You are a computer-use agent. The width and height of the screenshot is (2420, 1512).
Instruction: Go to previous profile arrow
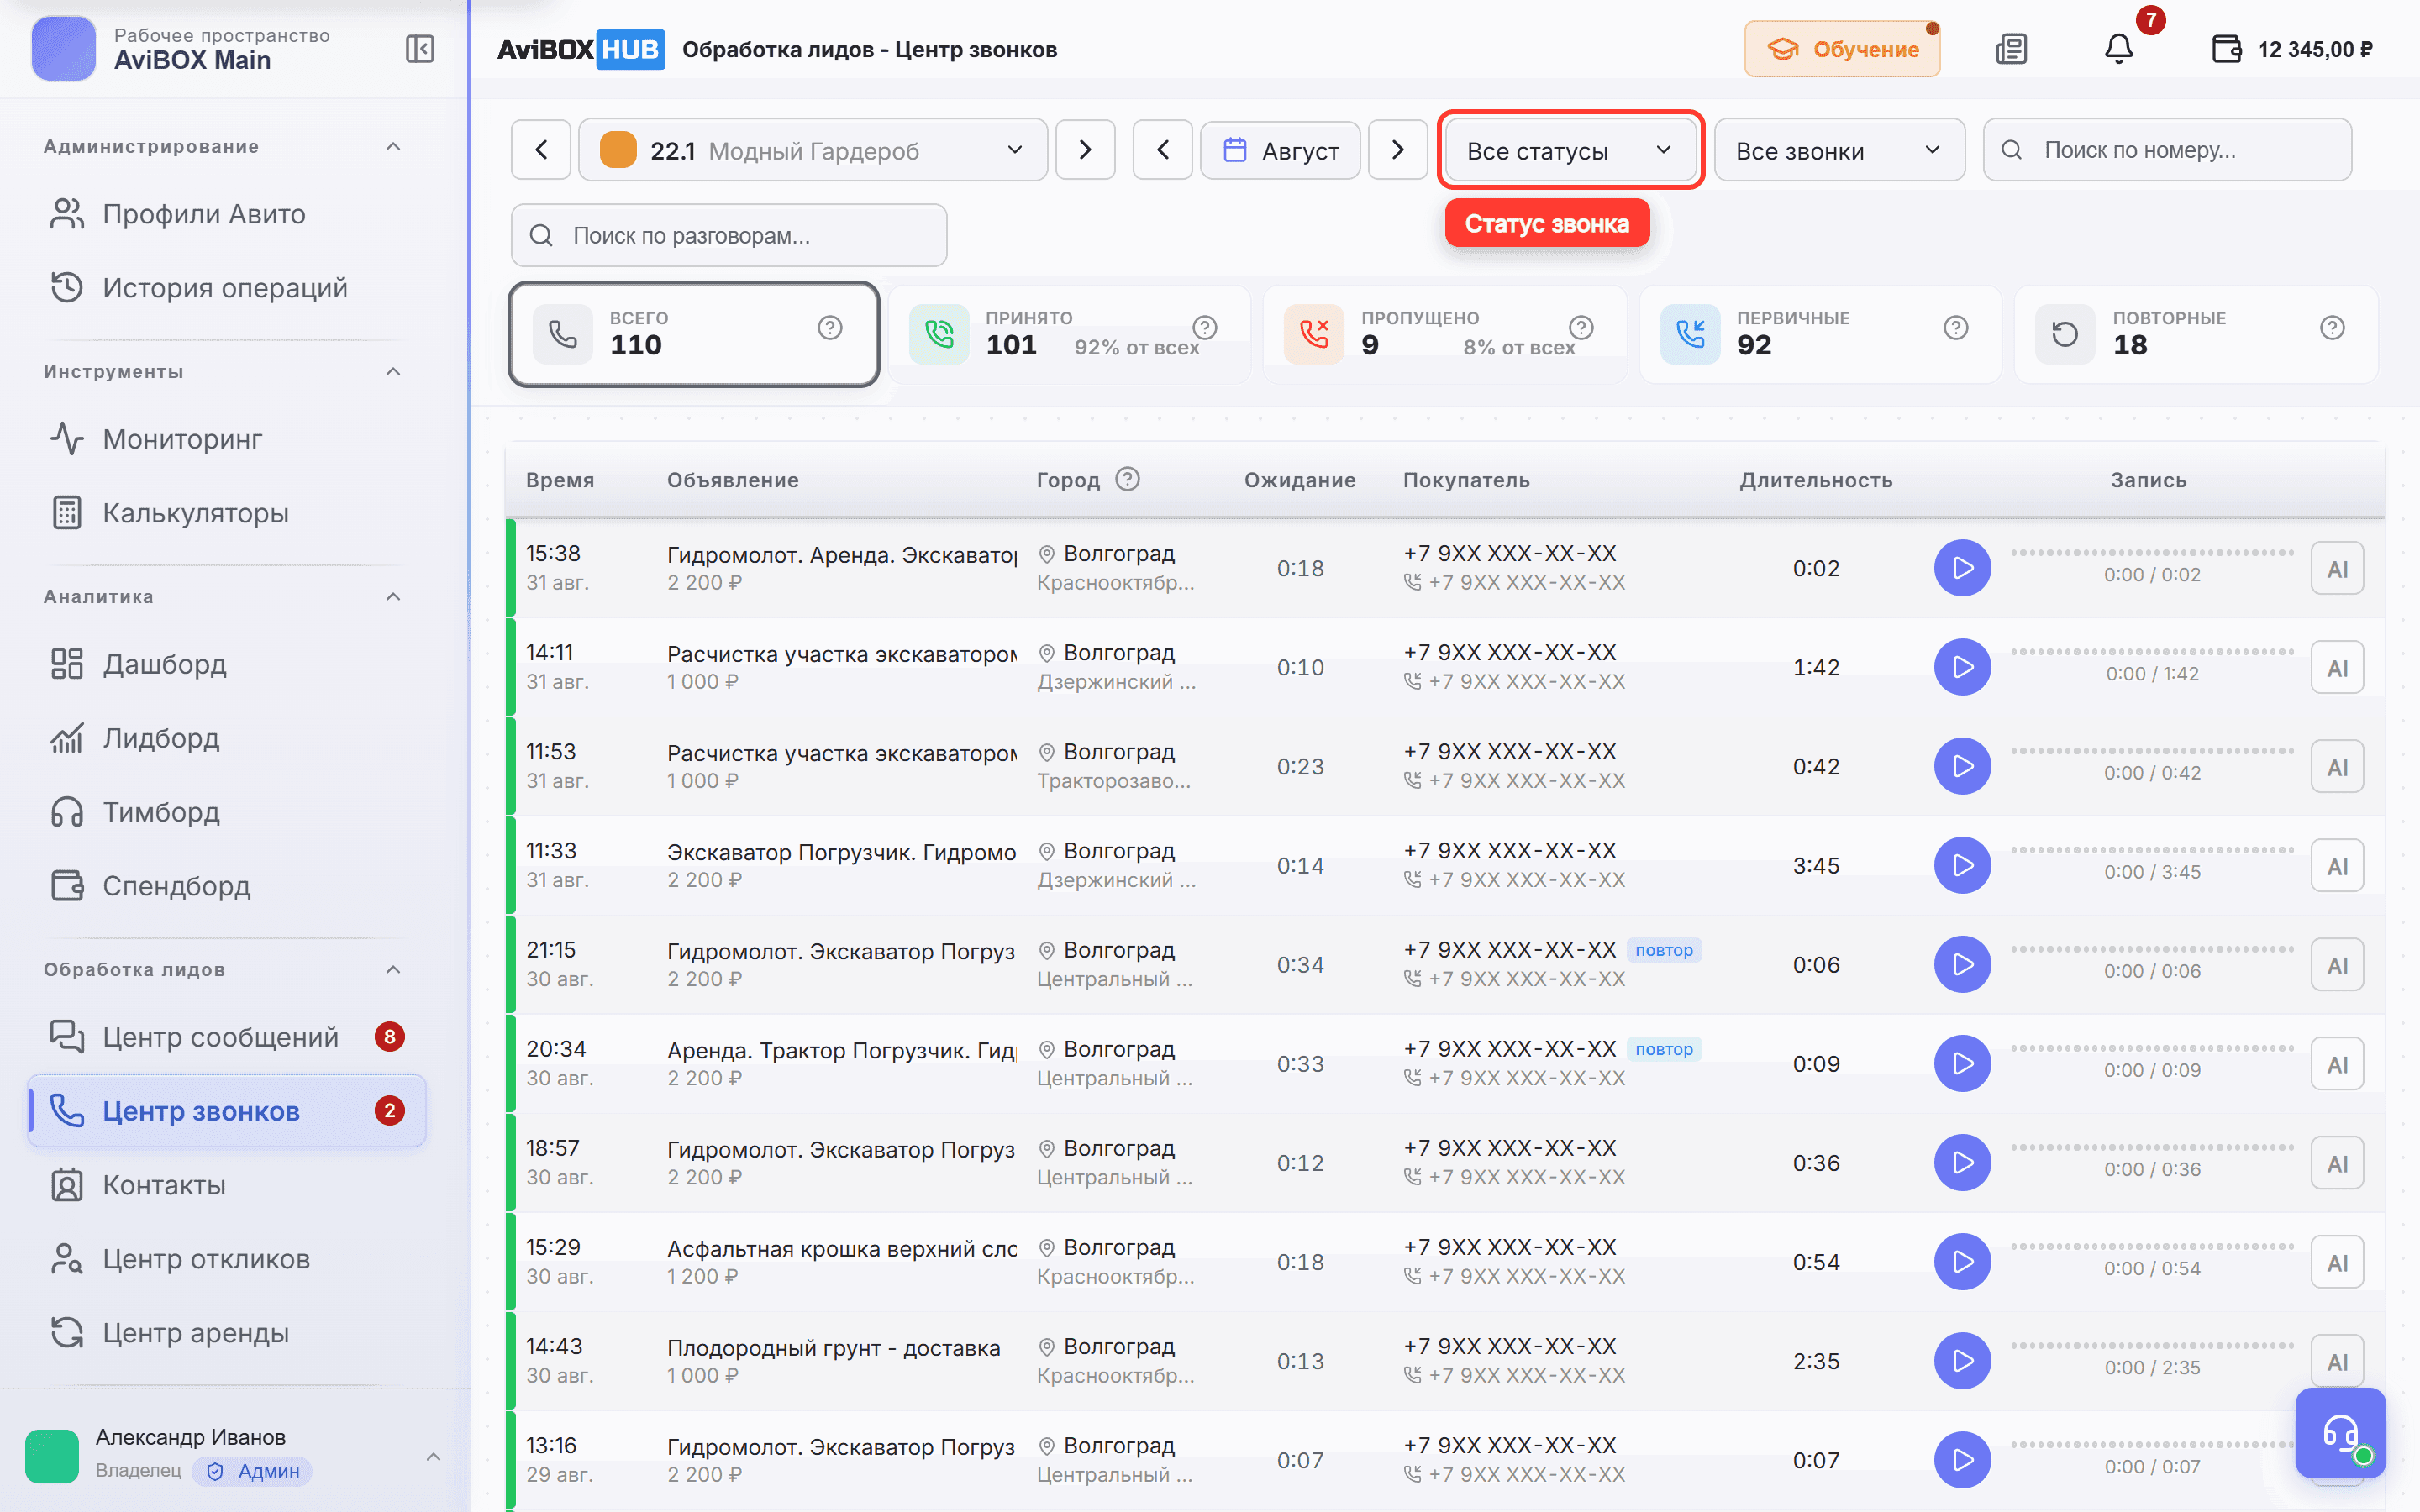541,150
